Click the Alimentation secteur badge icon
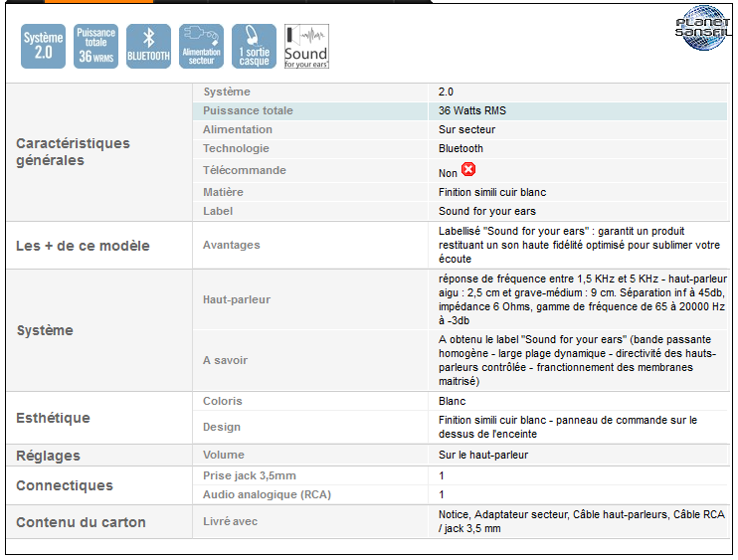The width and height of the screenshot is (738, 560). pos(202,46)
